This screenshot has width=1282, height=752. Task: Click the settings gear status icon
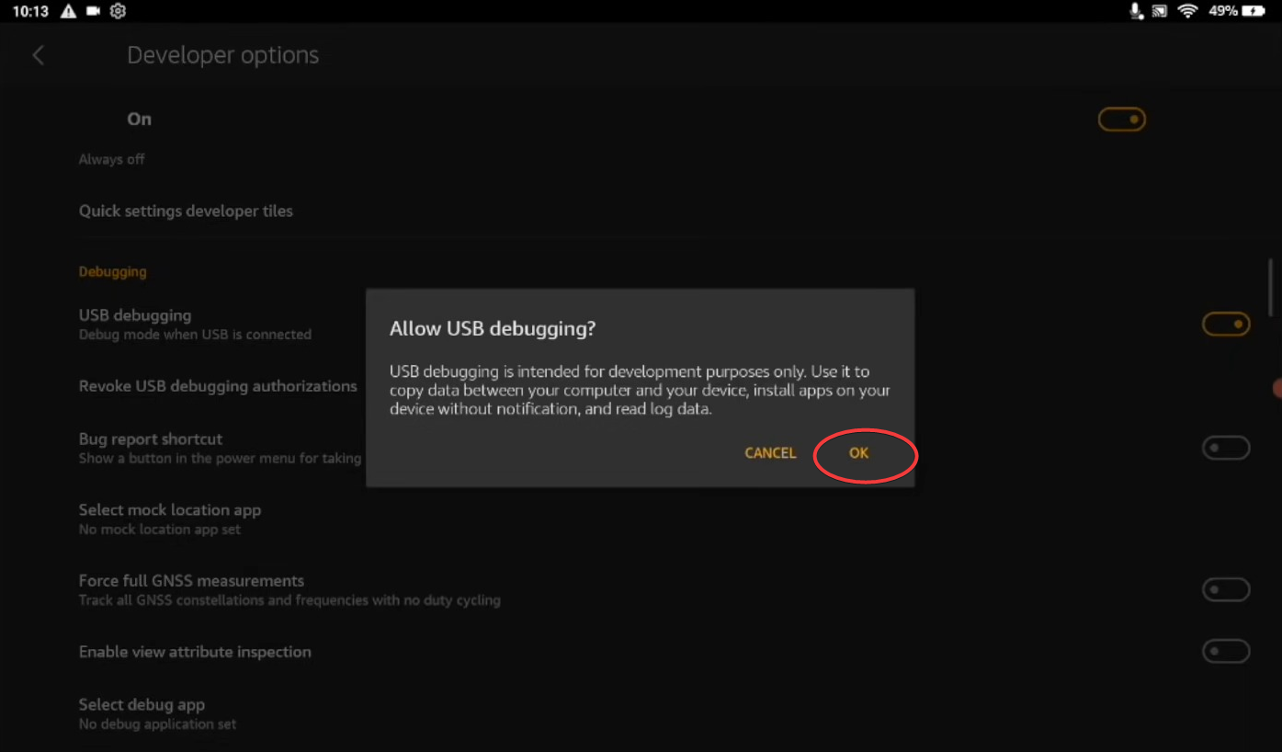[118, 11]
